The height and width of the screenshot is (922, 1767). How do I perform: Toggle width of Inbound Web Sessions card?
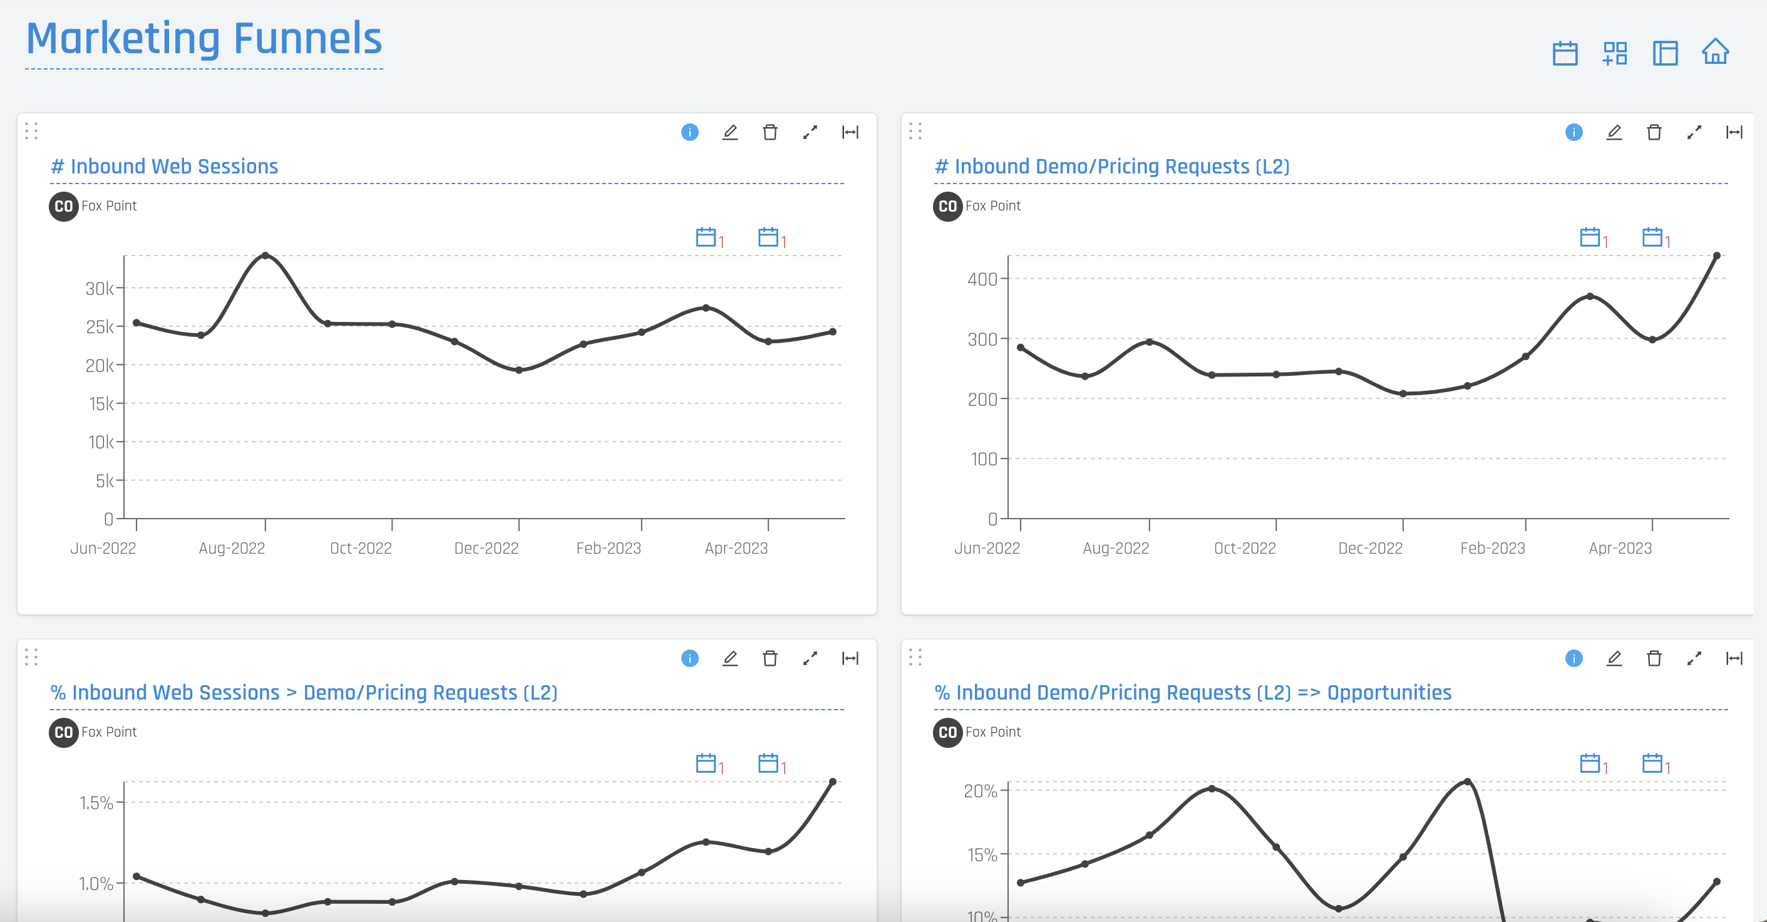(x=850, y=132)
